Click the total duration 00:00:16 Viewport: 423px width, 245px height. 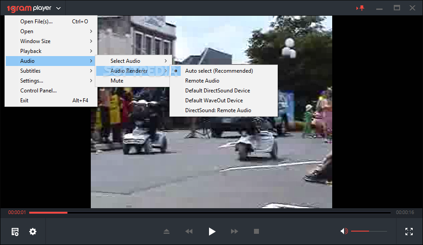coord(405,212)
